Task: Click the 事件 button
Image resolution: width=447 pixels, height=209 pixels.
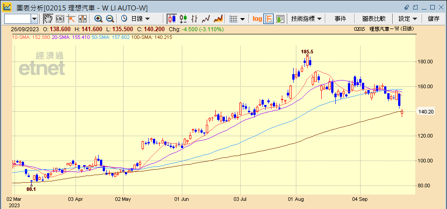Action: [x=340, y=19]
